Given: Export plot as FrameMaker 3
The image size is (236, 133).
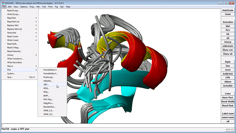Looking at the screenshot, I should [x=52, y=70].
